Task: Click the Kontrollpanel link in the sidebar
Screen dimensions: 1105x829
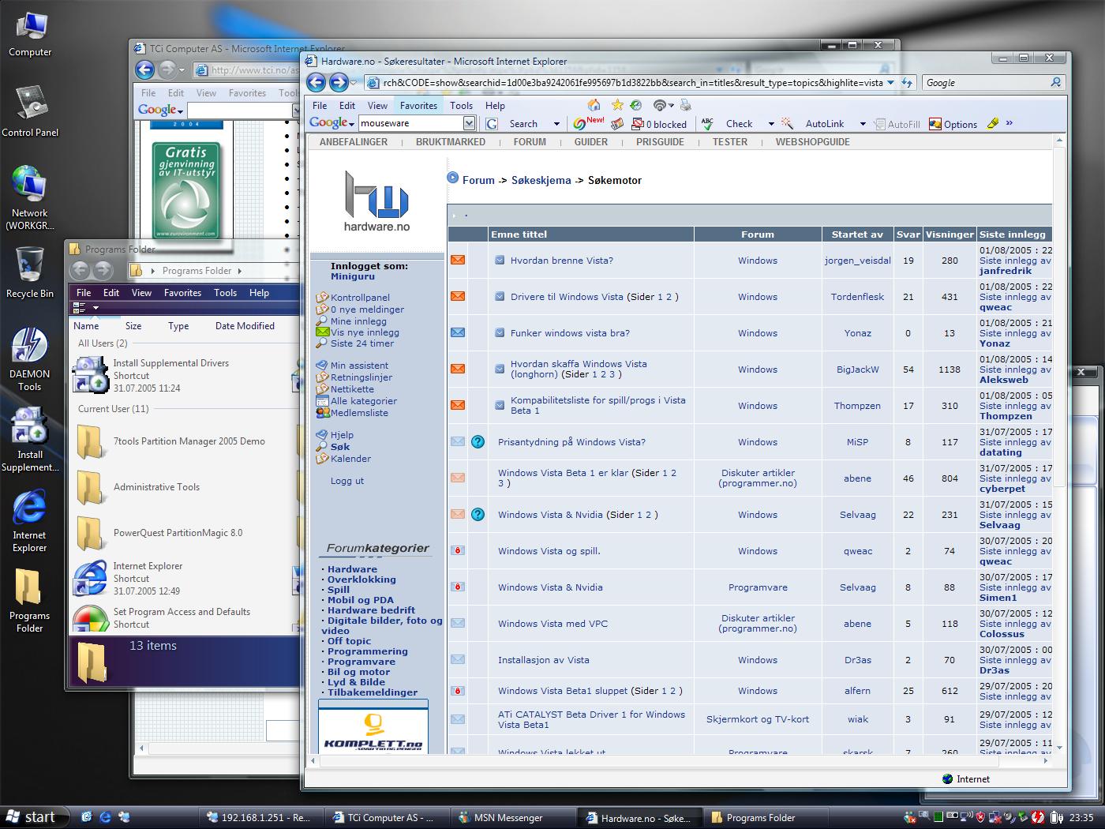Action: point(360,298)
